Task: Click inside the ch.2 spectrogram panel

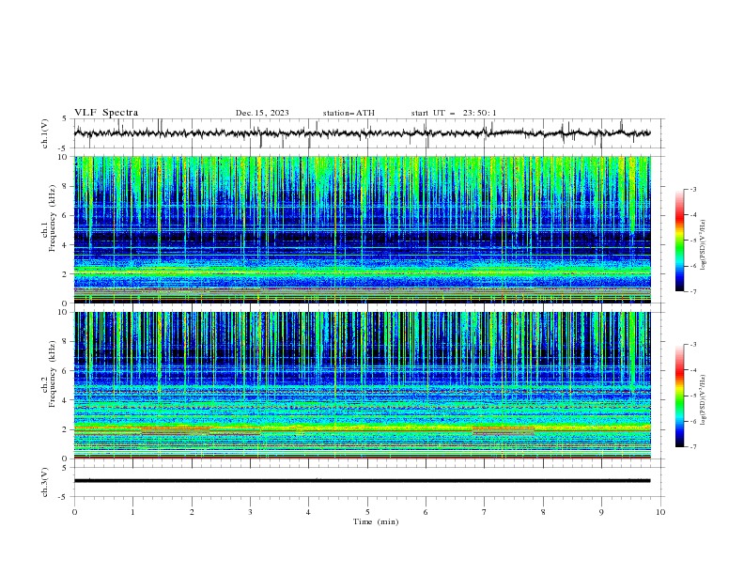Action: click(362, 385)
